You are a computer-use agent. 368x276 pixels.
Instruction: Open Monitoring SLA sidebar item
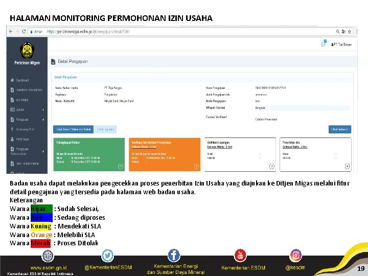(25, 129)
